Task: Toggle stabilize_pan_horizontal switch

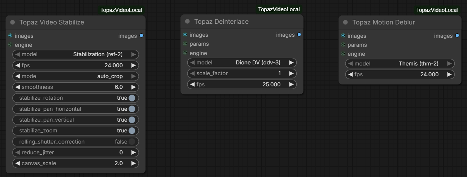Action: [x=132, y=109]
